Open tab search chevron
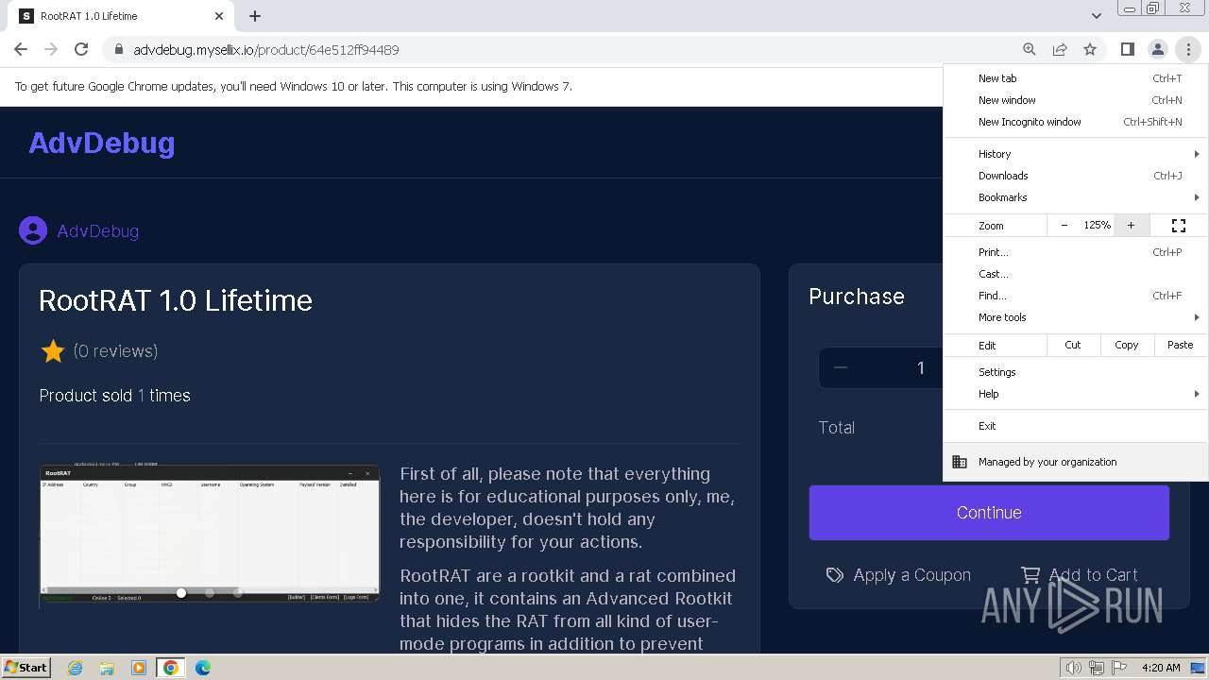Screen dimensions: 1209x680 [x=1096, y=16]
